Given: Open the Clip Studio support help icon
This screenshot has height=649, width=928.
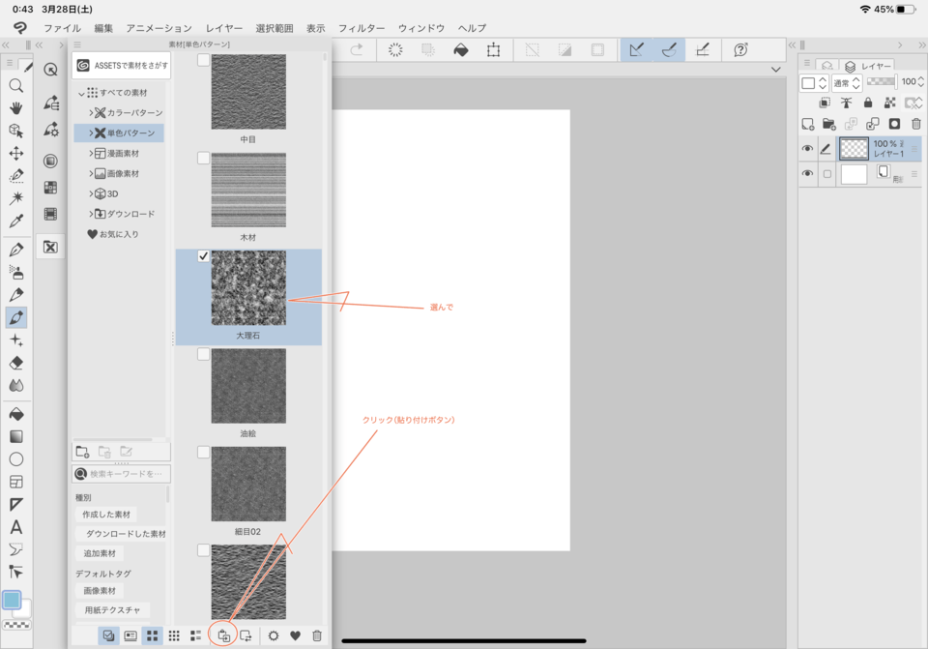Looking at the screenshot, I should [741, 50].
